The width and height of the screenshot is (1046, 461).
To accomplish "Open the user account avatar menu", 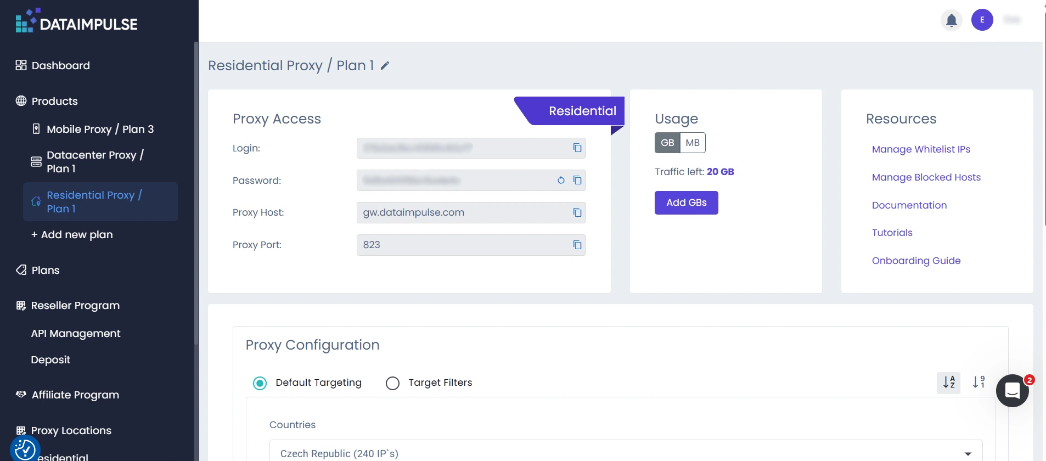I will click(x=982, y=20).
